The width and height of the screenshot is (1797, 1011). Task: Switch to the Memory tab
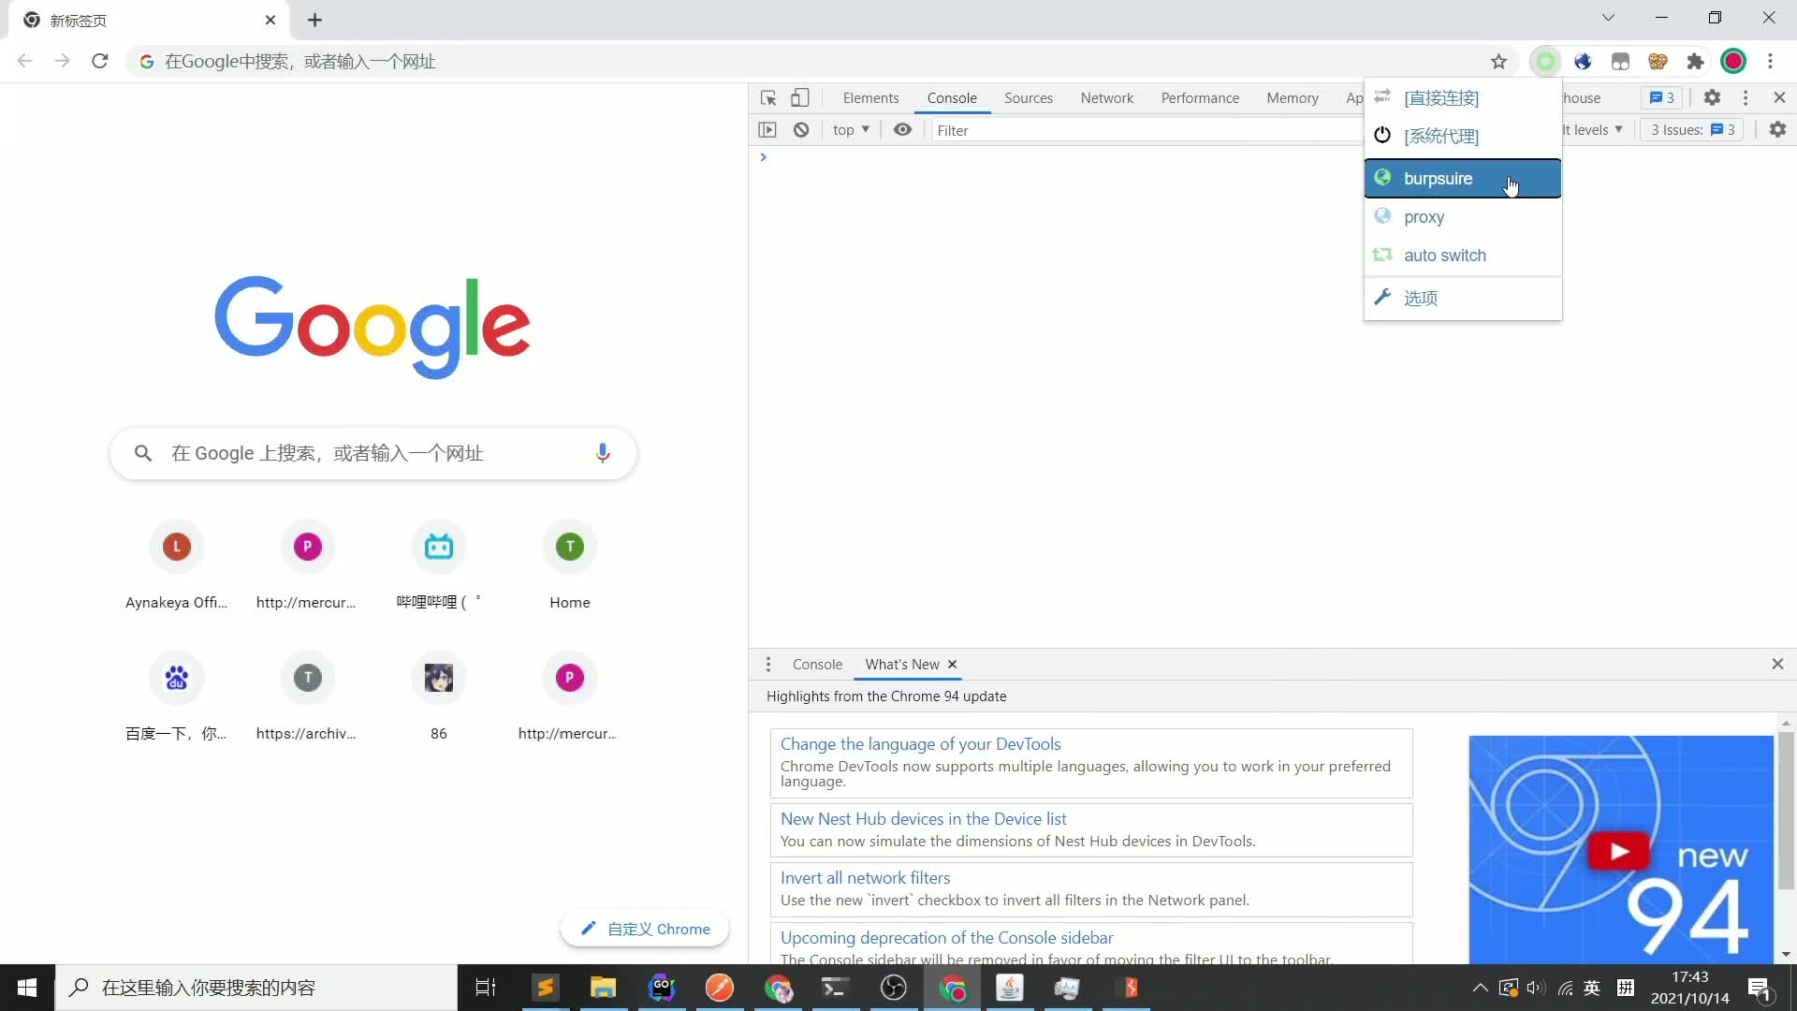point(1292,98)
